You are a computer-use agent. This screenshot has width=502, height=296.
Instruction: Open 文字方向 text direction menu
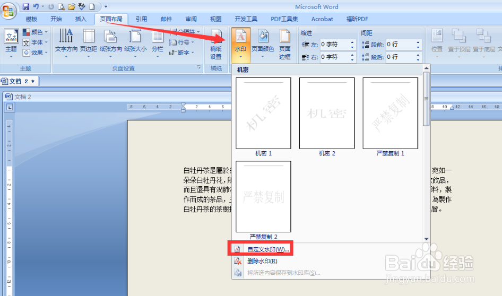(66, 43)
